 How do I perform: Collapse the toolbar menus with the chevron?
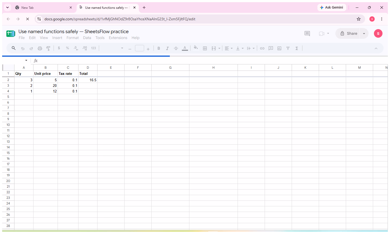tap(376, 48)
